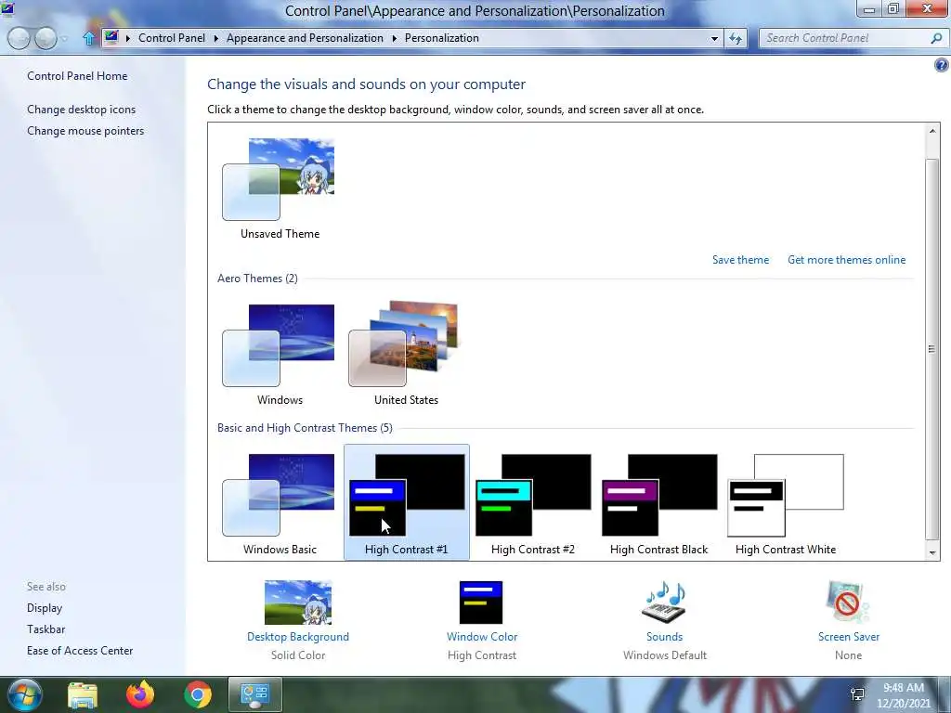Click the Window Color link text

coord(482,637)
